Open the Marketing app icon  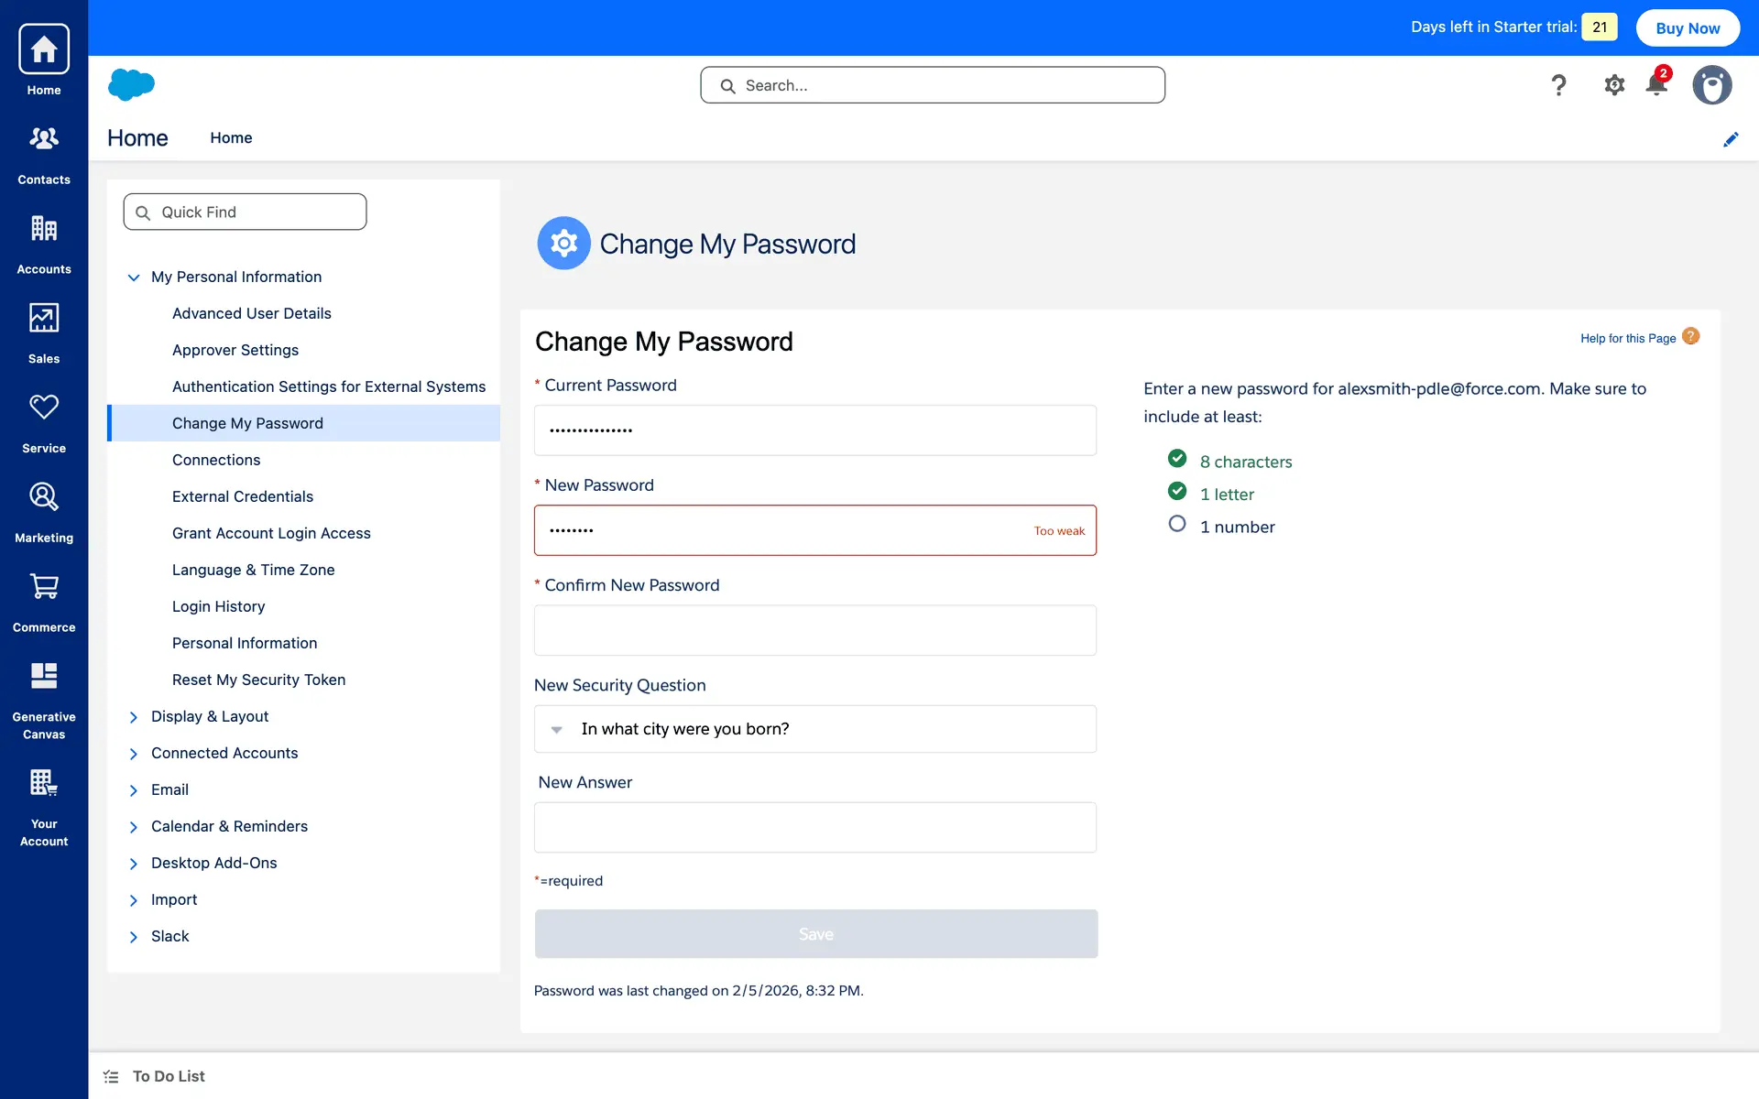click(44, 497)
